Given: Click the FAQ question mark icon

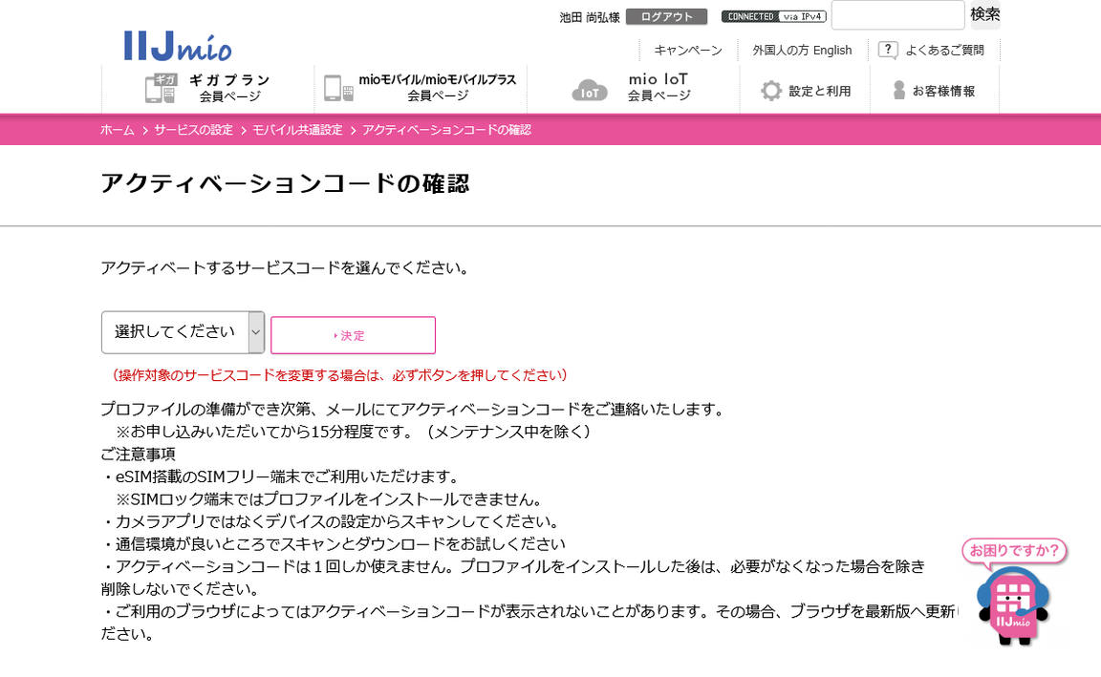Looking at the screenshot, I should click(888, 50).
